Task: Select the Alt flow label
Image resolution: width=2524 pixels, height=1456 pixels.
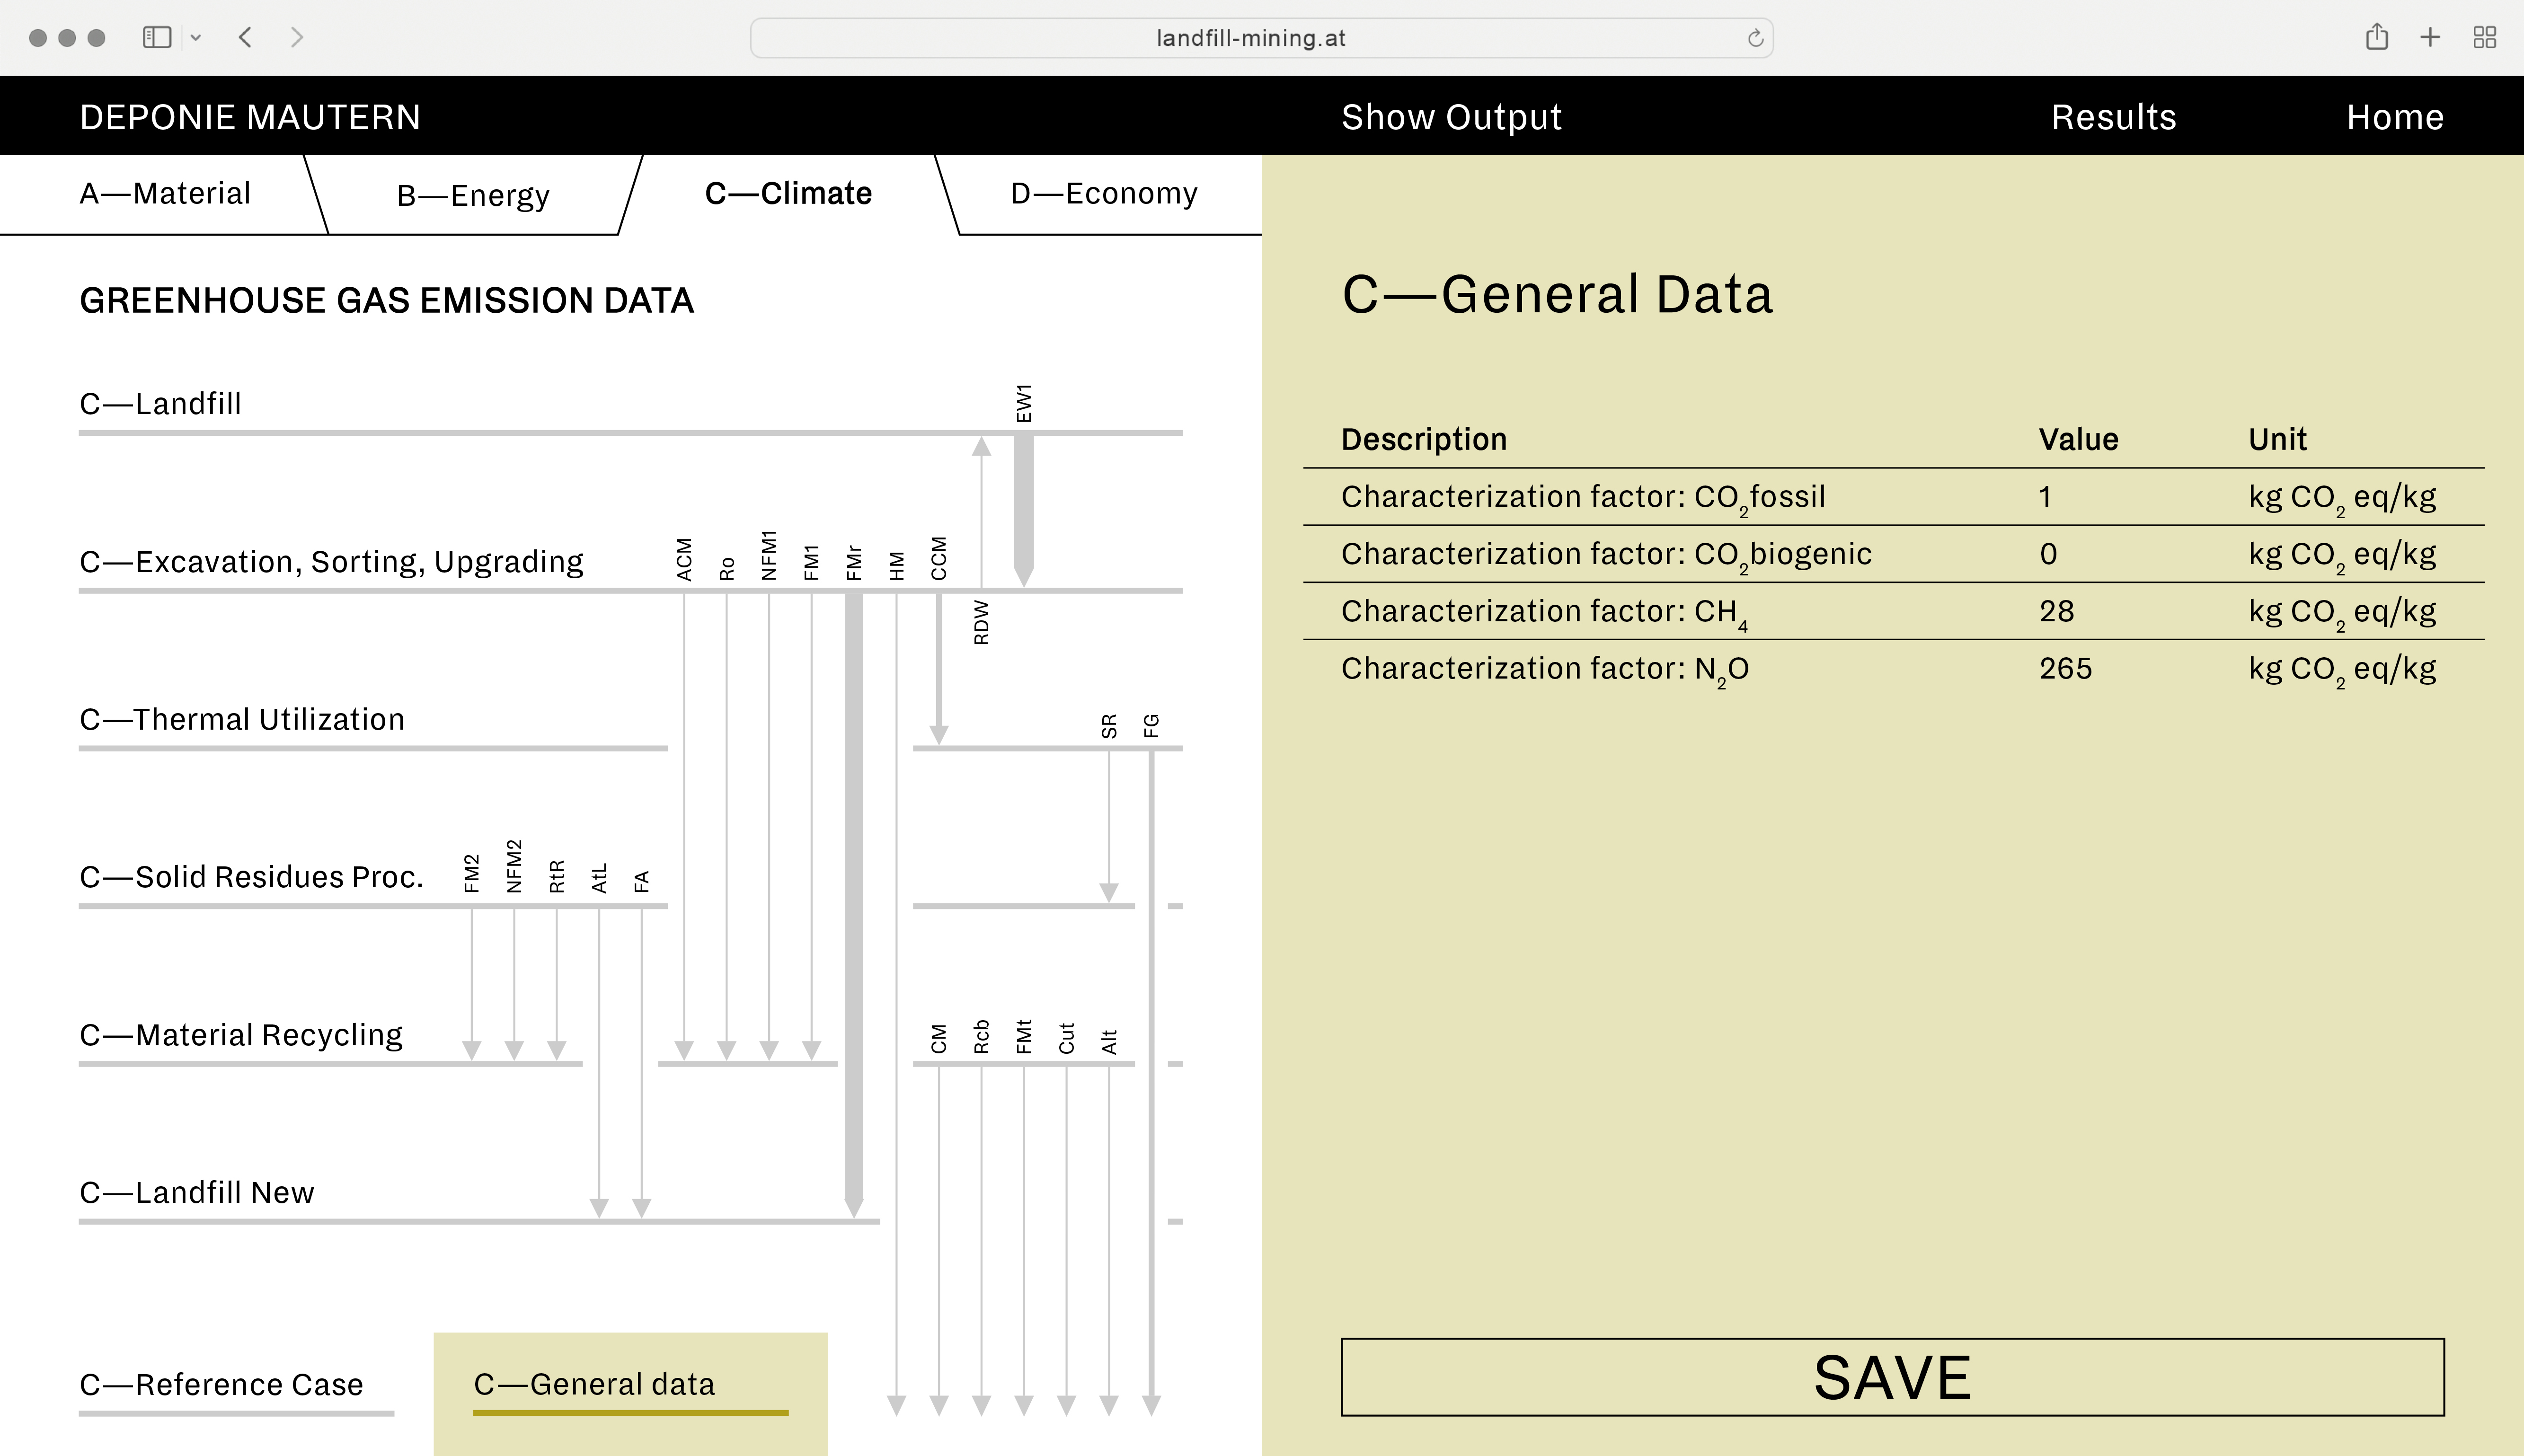Action: pos(1108,1041)
